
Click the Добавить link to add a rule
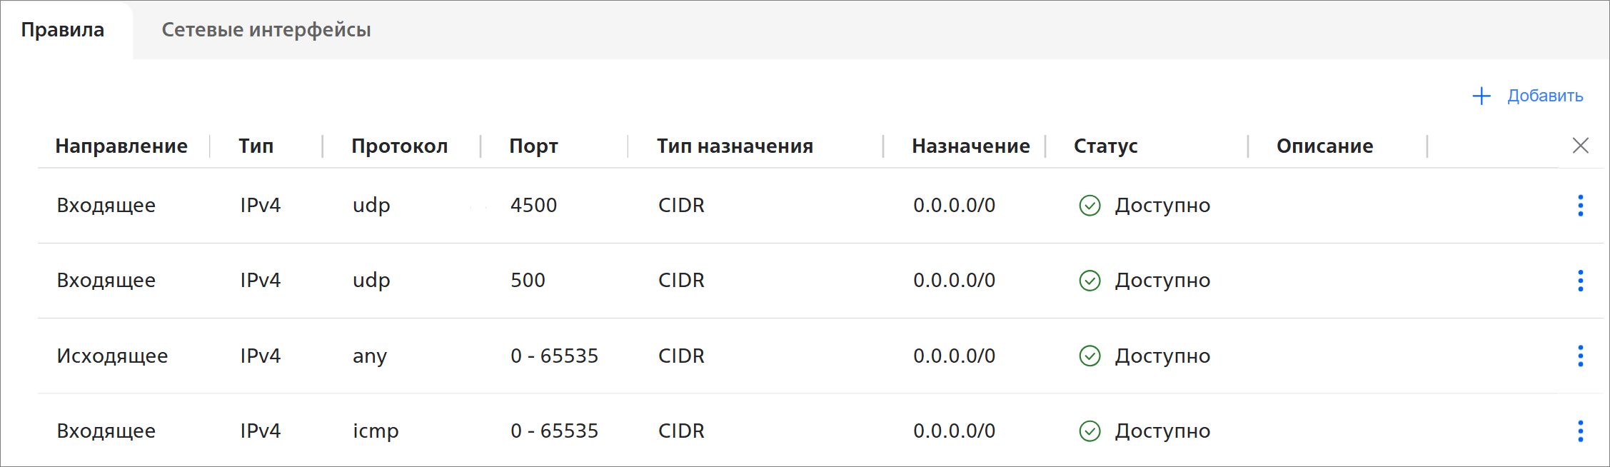point(1544,96)
